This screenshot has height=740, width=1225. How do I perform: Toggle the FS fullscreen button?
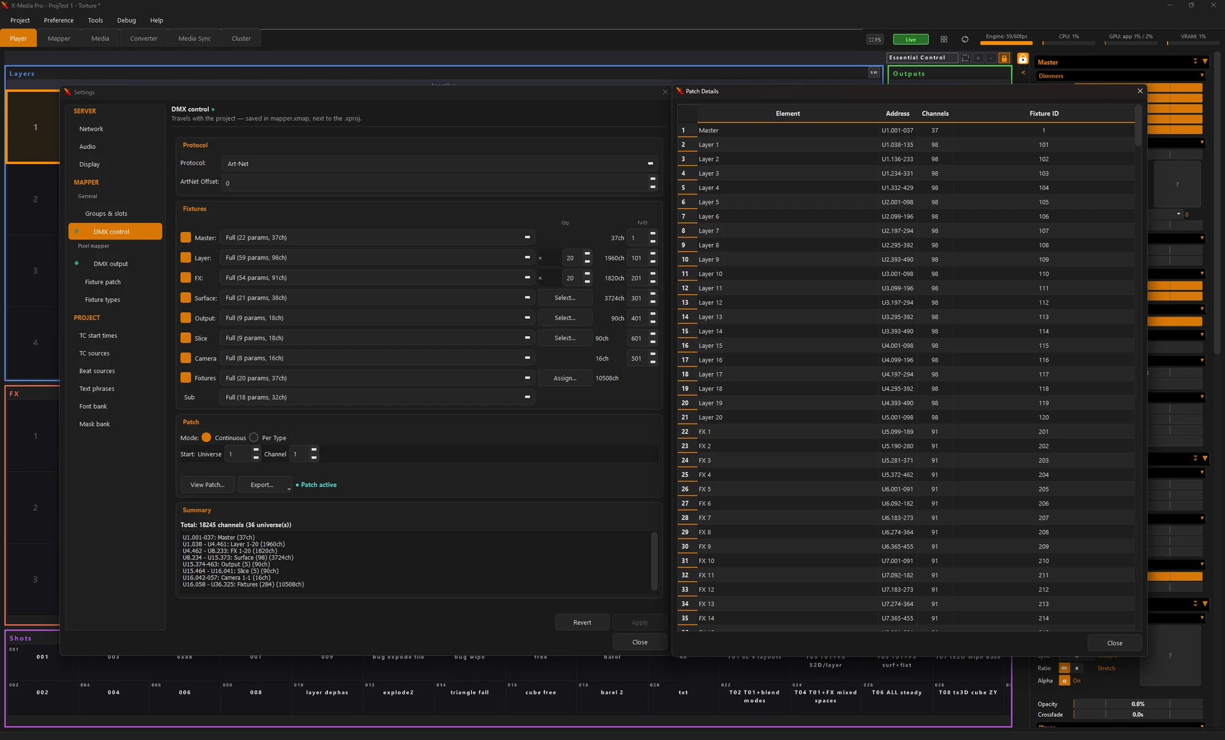click(875, 39)
